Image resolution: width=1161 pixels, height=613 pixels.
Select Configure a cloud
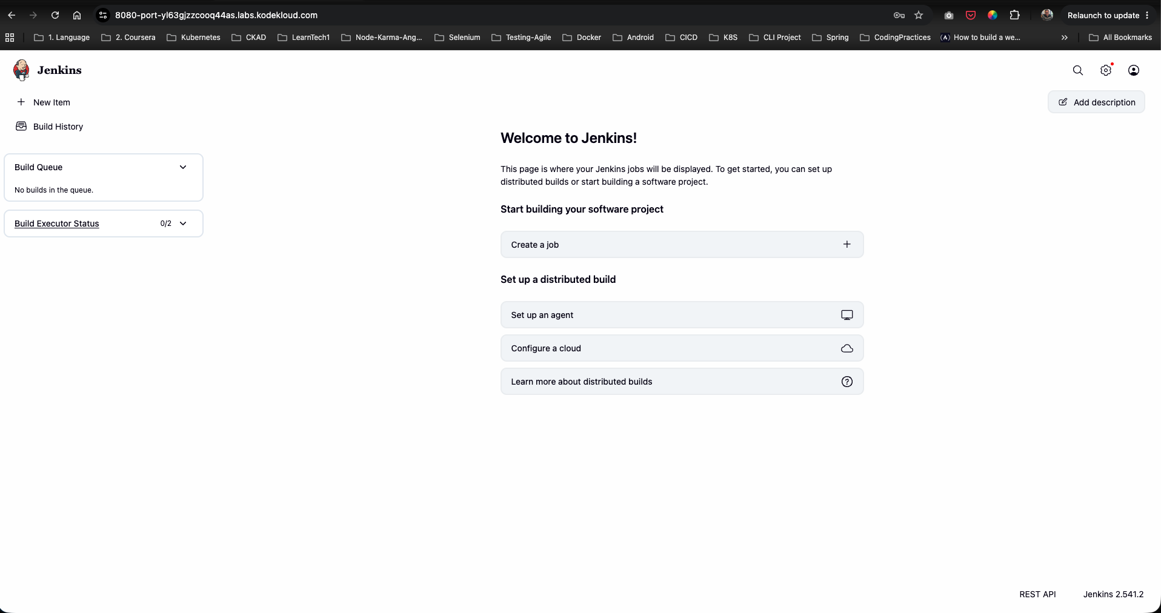682,348
